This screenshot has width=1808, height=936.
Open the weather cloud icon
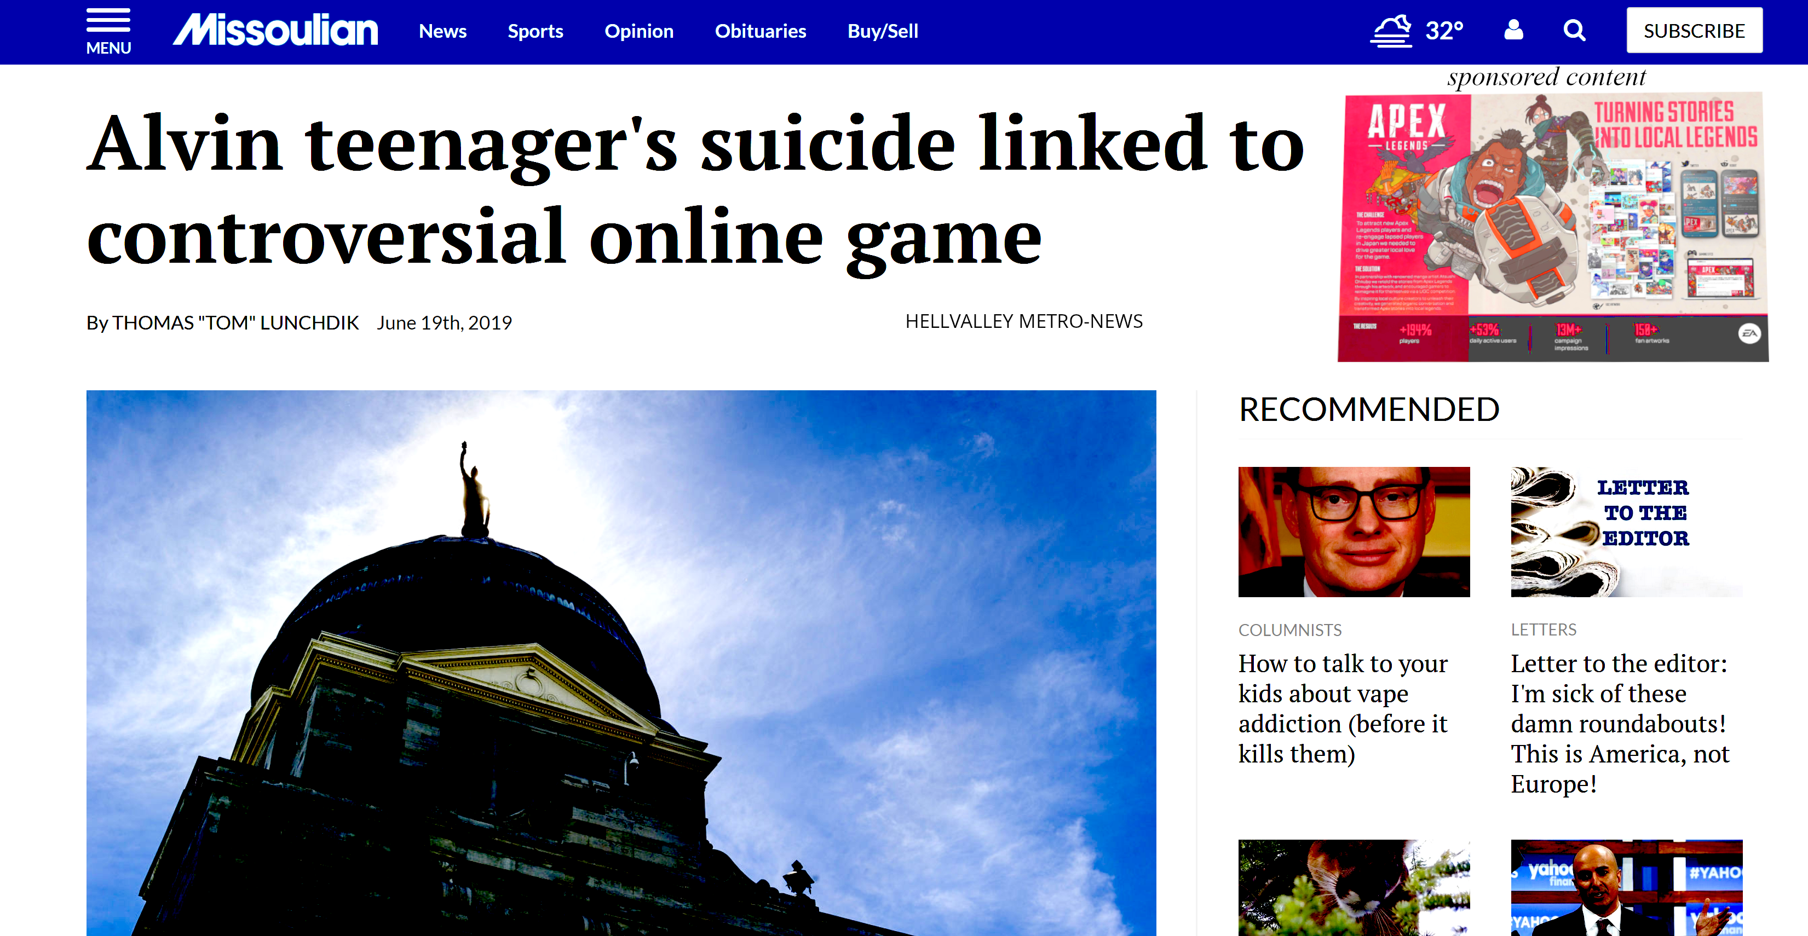click(1390, 31)
